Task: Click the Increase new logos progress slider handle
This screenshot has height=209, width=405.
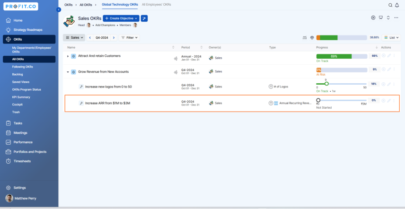Action: [326, 84]
